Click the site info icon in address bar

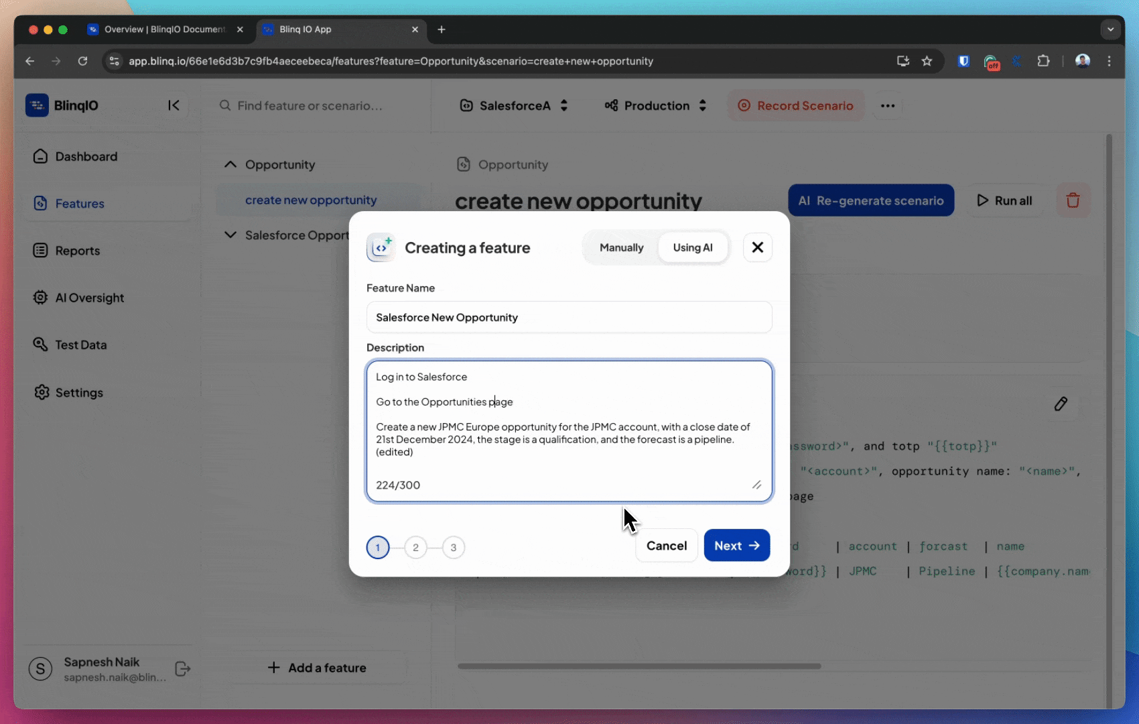(x=115, y=61)
